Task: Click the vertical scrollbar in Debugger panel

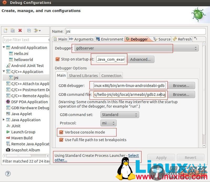Action: [x=204, y=90]
